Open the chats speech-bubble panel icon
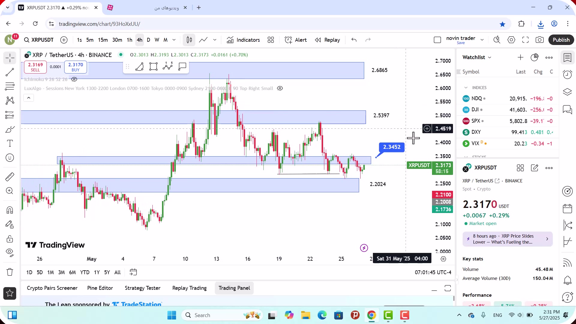Screen dimensions: 576x324 [567, 109]
